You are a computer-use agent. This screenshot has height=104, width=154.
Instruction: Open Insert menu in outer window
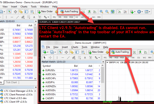(14, 7)
